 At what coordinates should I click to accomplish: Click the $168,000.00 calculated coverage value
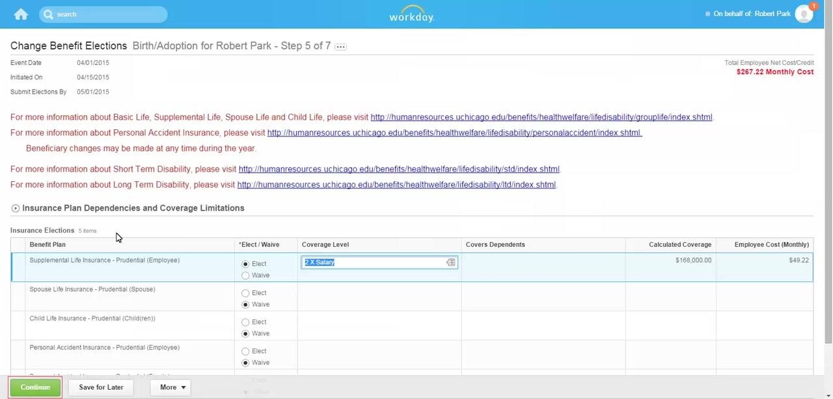694,261
